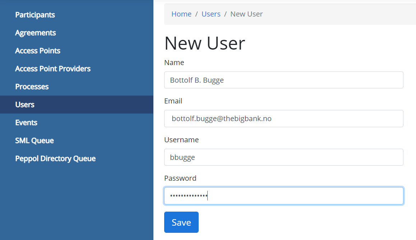Click the Password field label
The height and width of the screenshot is (240, 416).
click(x=180, y=178)
